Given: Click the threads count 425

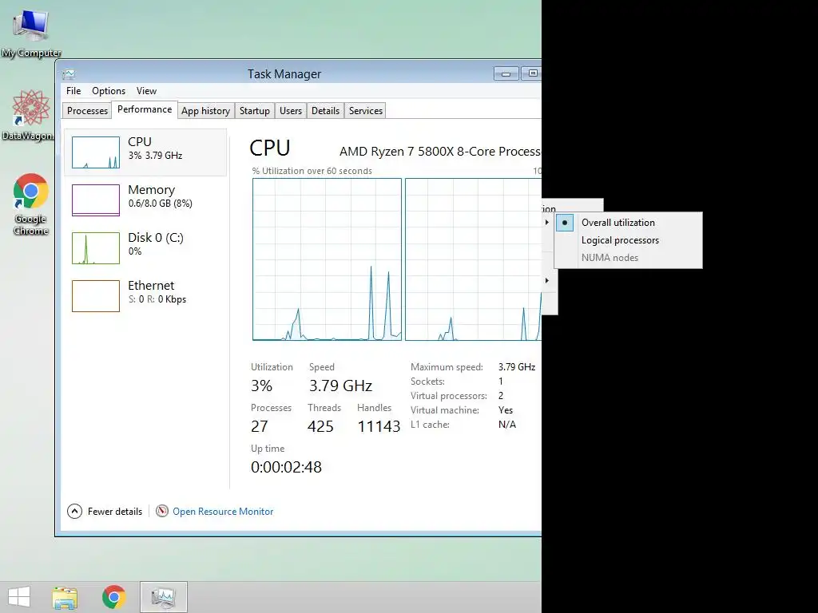Looking at the screenshot, I should coord(320,426).
